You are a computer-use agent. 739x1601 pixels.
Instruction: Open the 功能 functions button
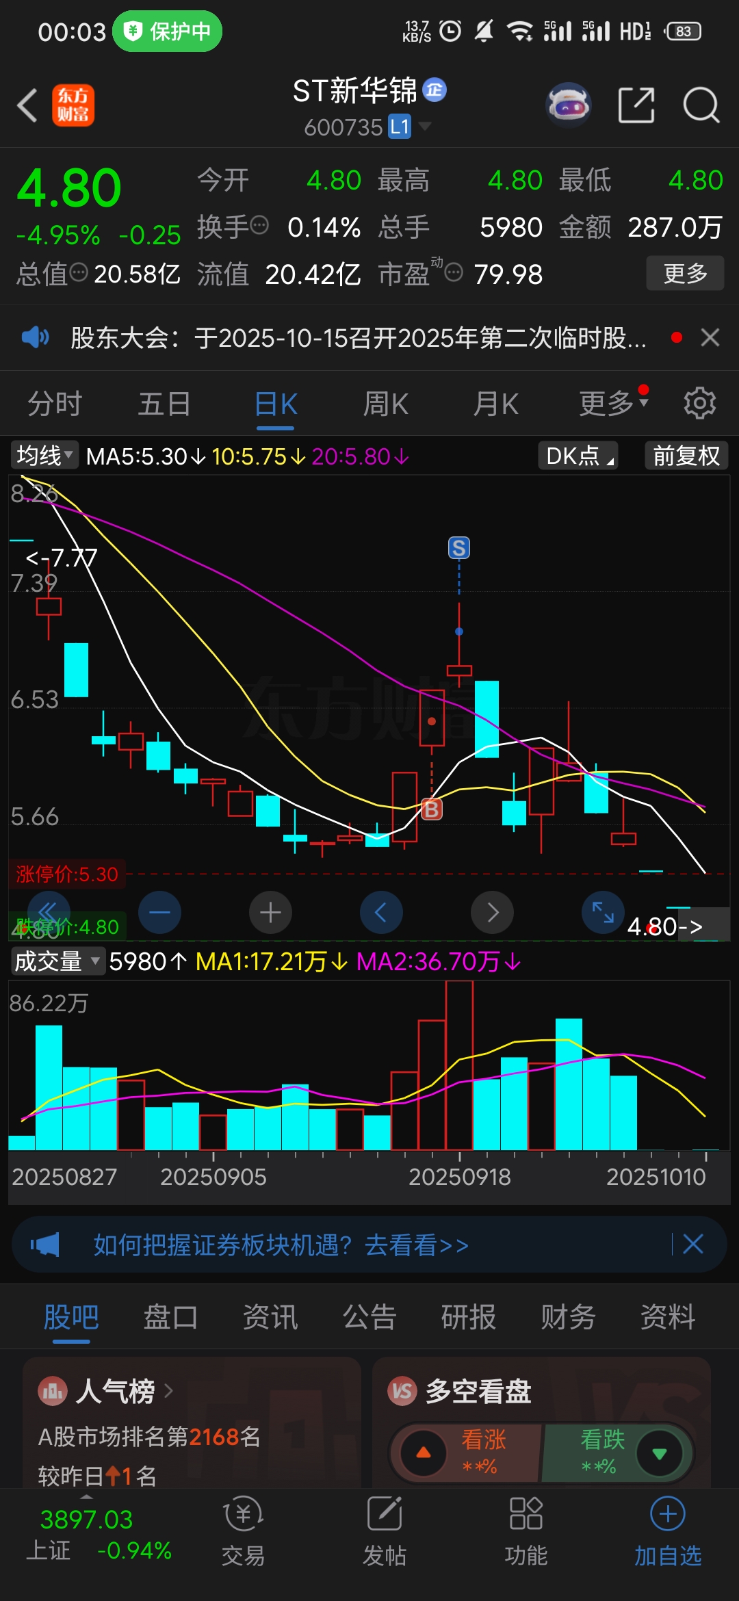coord(526,1533)
